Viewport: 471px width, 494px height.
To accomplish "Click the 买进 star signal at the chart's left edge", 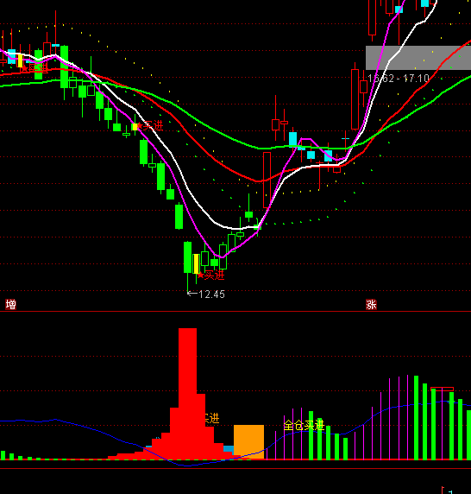I will coord(35,68).
